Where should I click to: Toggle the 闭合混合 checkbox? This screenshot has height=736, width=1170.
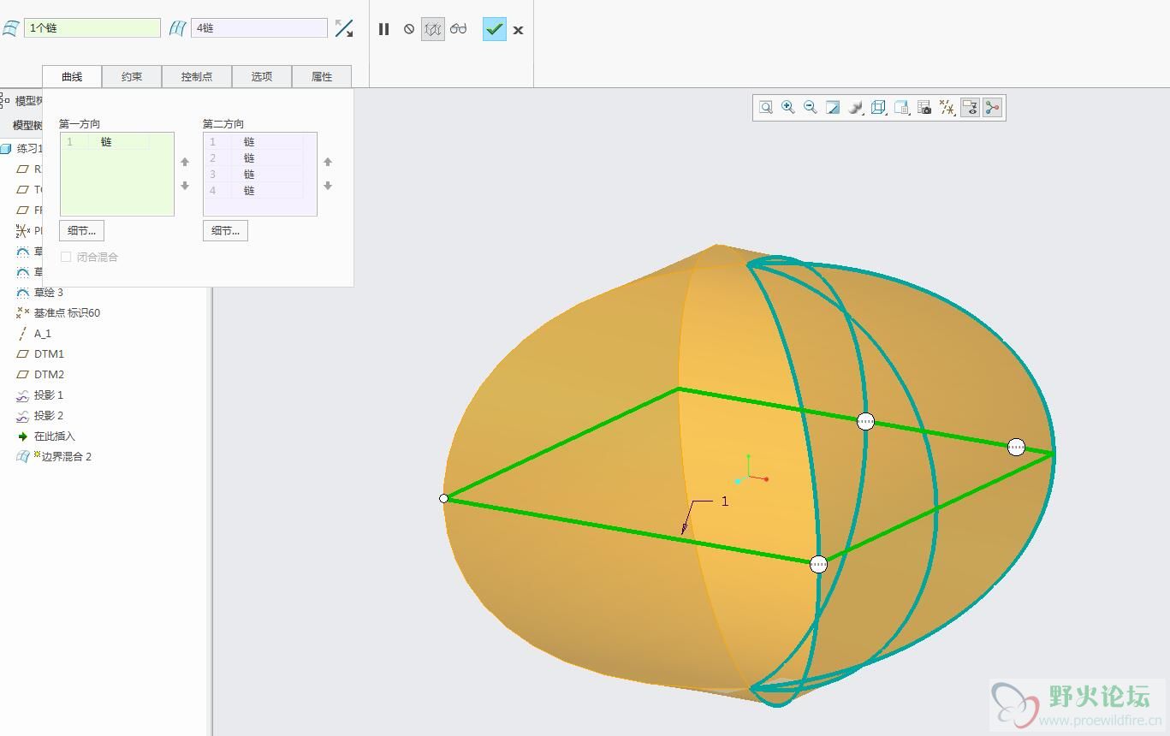coord(66,257)
